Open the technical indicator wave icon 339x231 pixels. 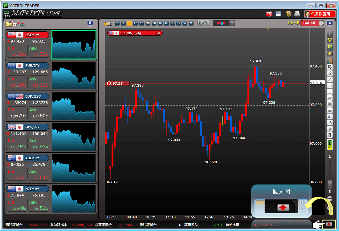tap(203, 23)
